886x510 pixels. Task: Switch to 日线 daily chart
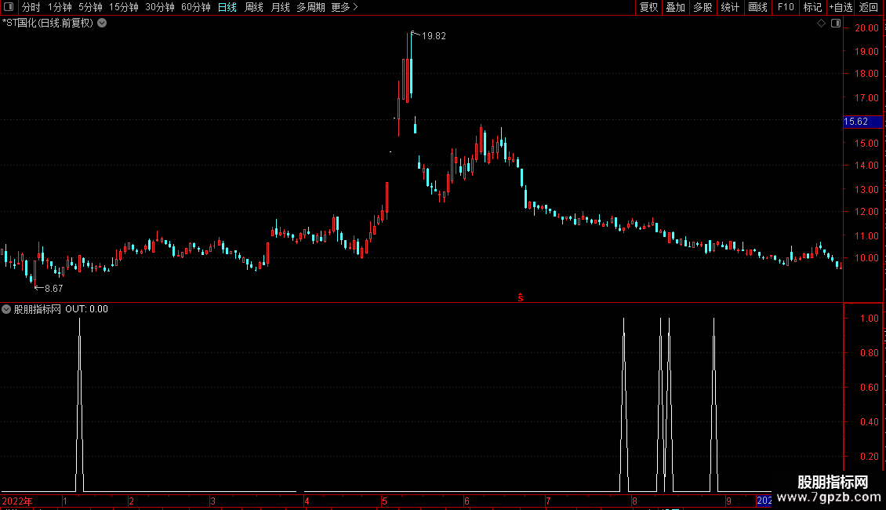[227, 7]
